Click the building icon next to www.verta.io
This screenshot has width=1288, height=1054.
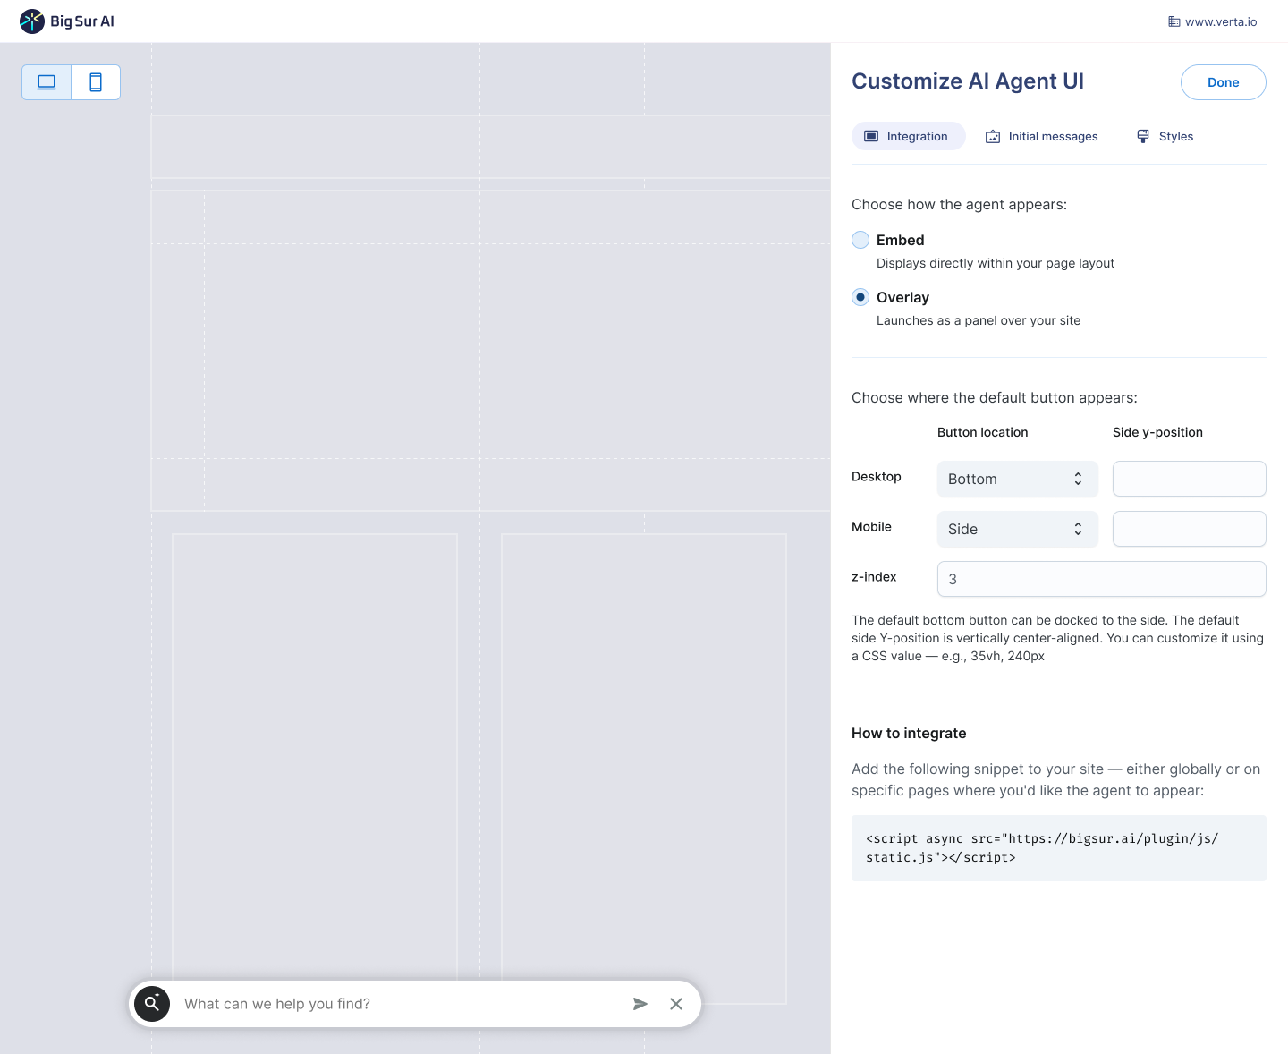pos(1174,21)
